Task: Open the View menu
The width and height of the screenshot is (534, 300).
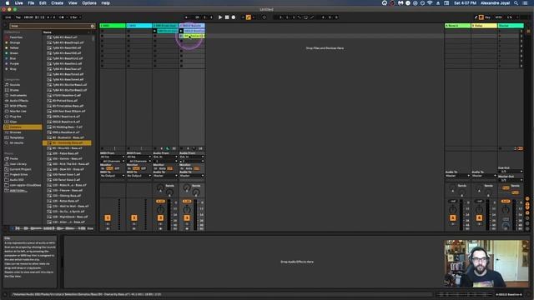Action: click(x=73, y=3)
